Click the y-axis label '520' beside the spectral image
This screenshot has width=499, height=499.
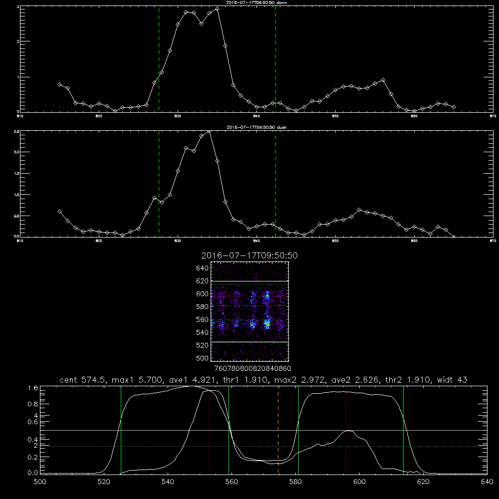coord(203,345)
